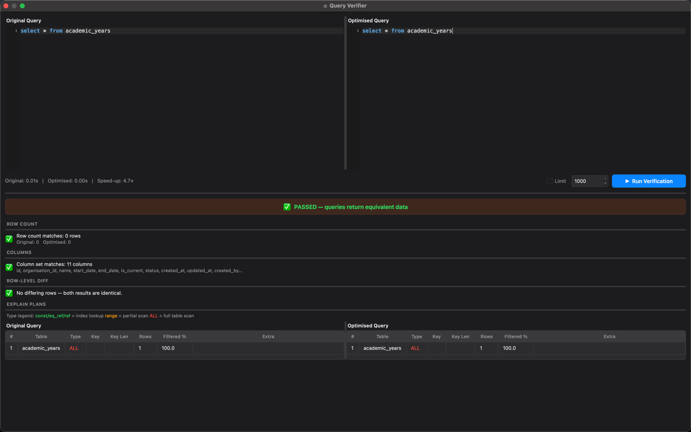691x432 pixels.
Task: Click the PASSED — queries return equivalent data banner
Action: pos(345,207)
